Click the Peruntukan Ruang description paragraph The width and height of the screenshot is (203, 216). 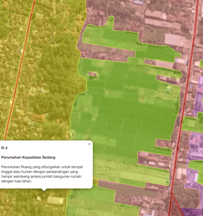pyautogui.click(x=42, y=174)
